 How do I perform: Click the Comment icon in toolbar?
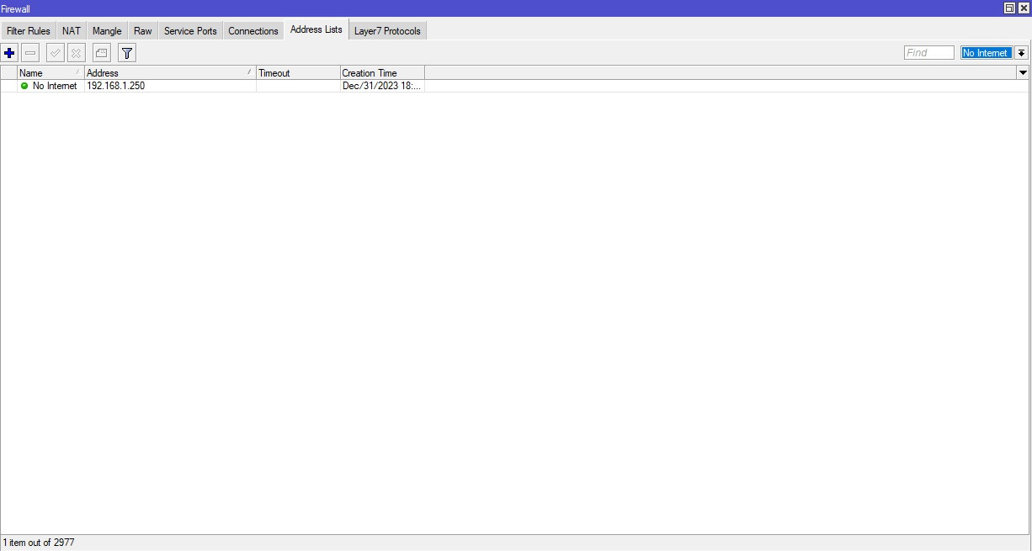click(x=101, y=53)
